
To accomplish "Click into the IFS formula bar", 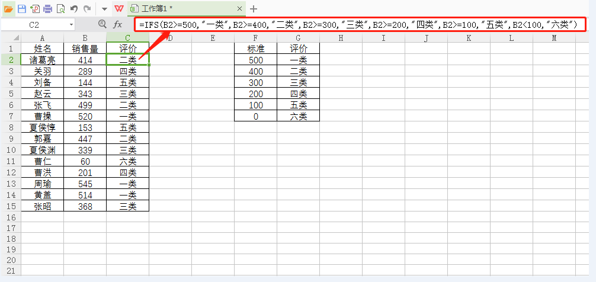I will pos(360,25).
